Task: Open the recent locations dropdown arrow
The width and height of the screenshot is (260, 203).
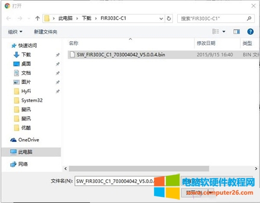Action: coord(29,18)
